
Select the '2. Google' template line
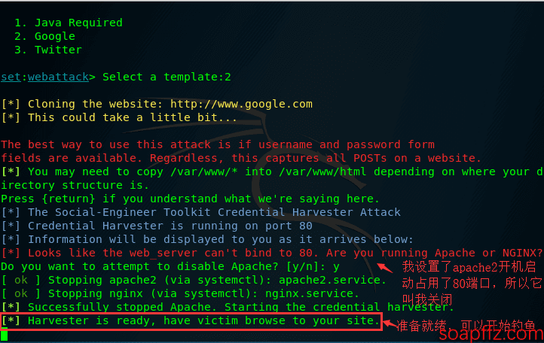pyautogui.click(x=44, y=36)
